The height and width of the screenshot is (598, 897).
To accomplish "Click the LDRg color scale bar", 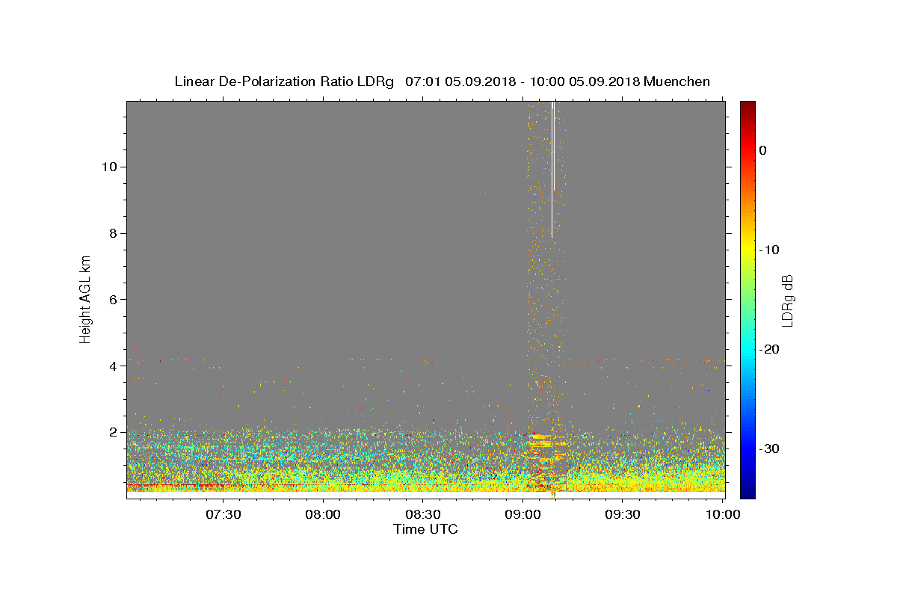I will [747, 300].
